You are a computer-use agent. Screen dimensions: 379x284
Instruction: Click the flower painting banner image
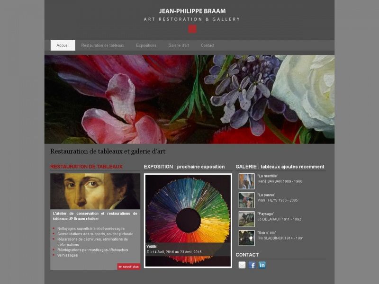click(x=189, y=99)
